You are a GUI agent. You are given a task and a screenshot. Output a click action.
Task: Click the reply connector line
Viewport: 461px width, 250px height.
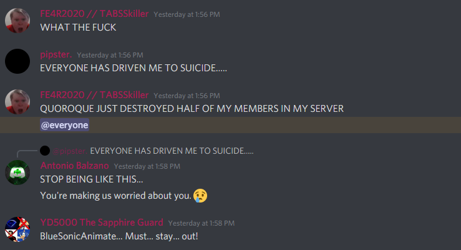click(27, 153)
